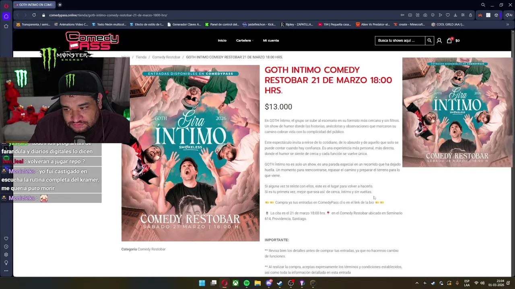Open the Windows Start menu
The image size is (515, 289).
(x=202, y=283)
